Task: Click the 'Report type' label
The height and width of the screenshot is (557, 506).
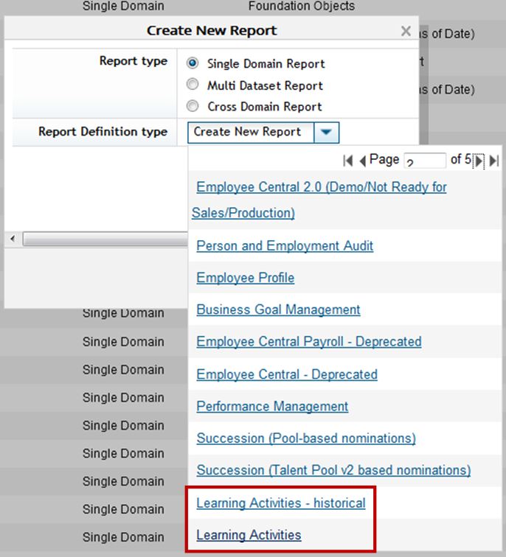Action: [x=134, y=61]
